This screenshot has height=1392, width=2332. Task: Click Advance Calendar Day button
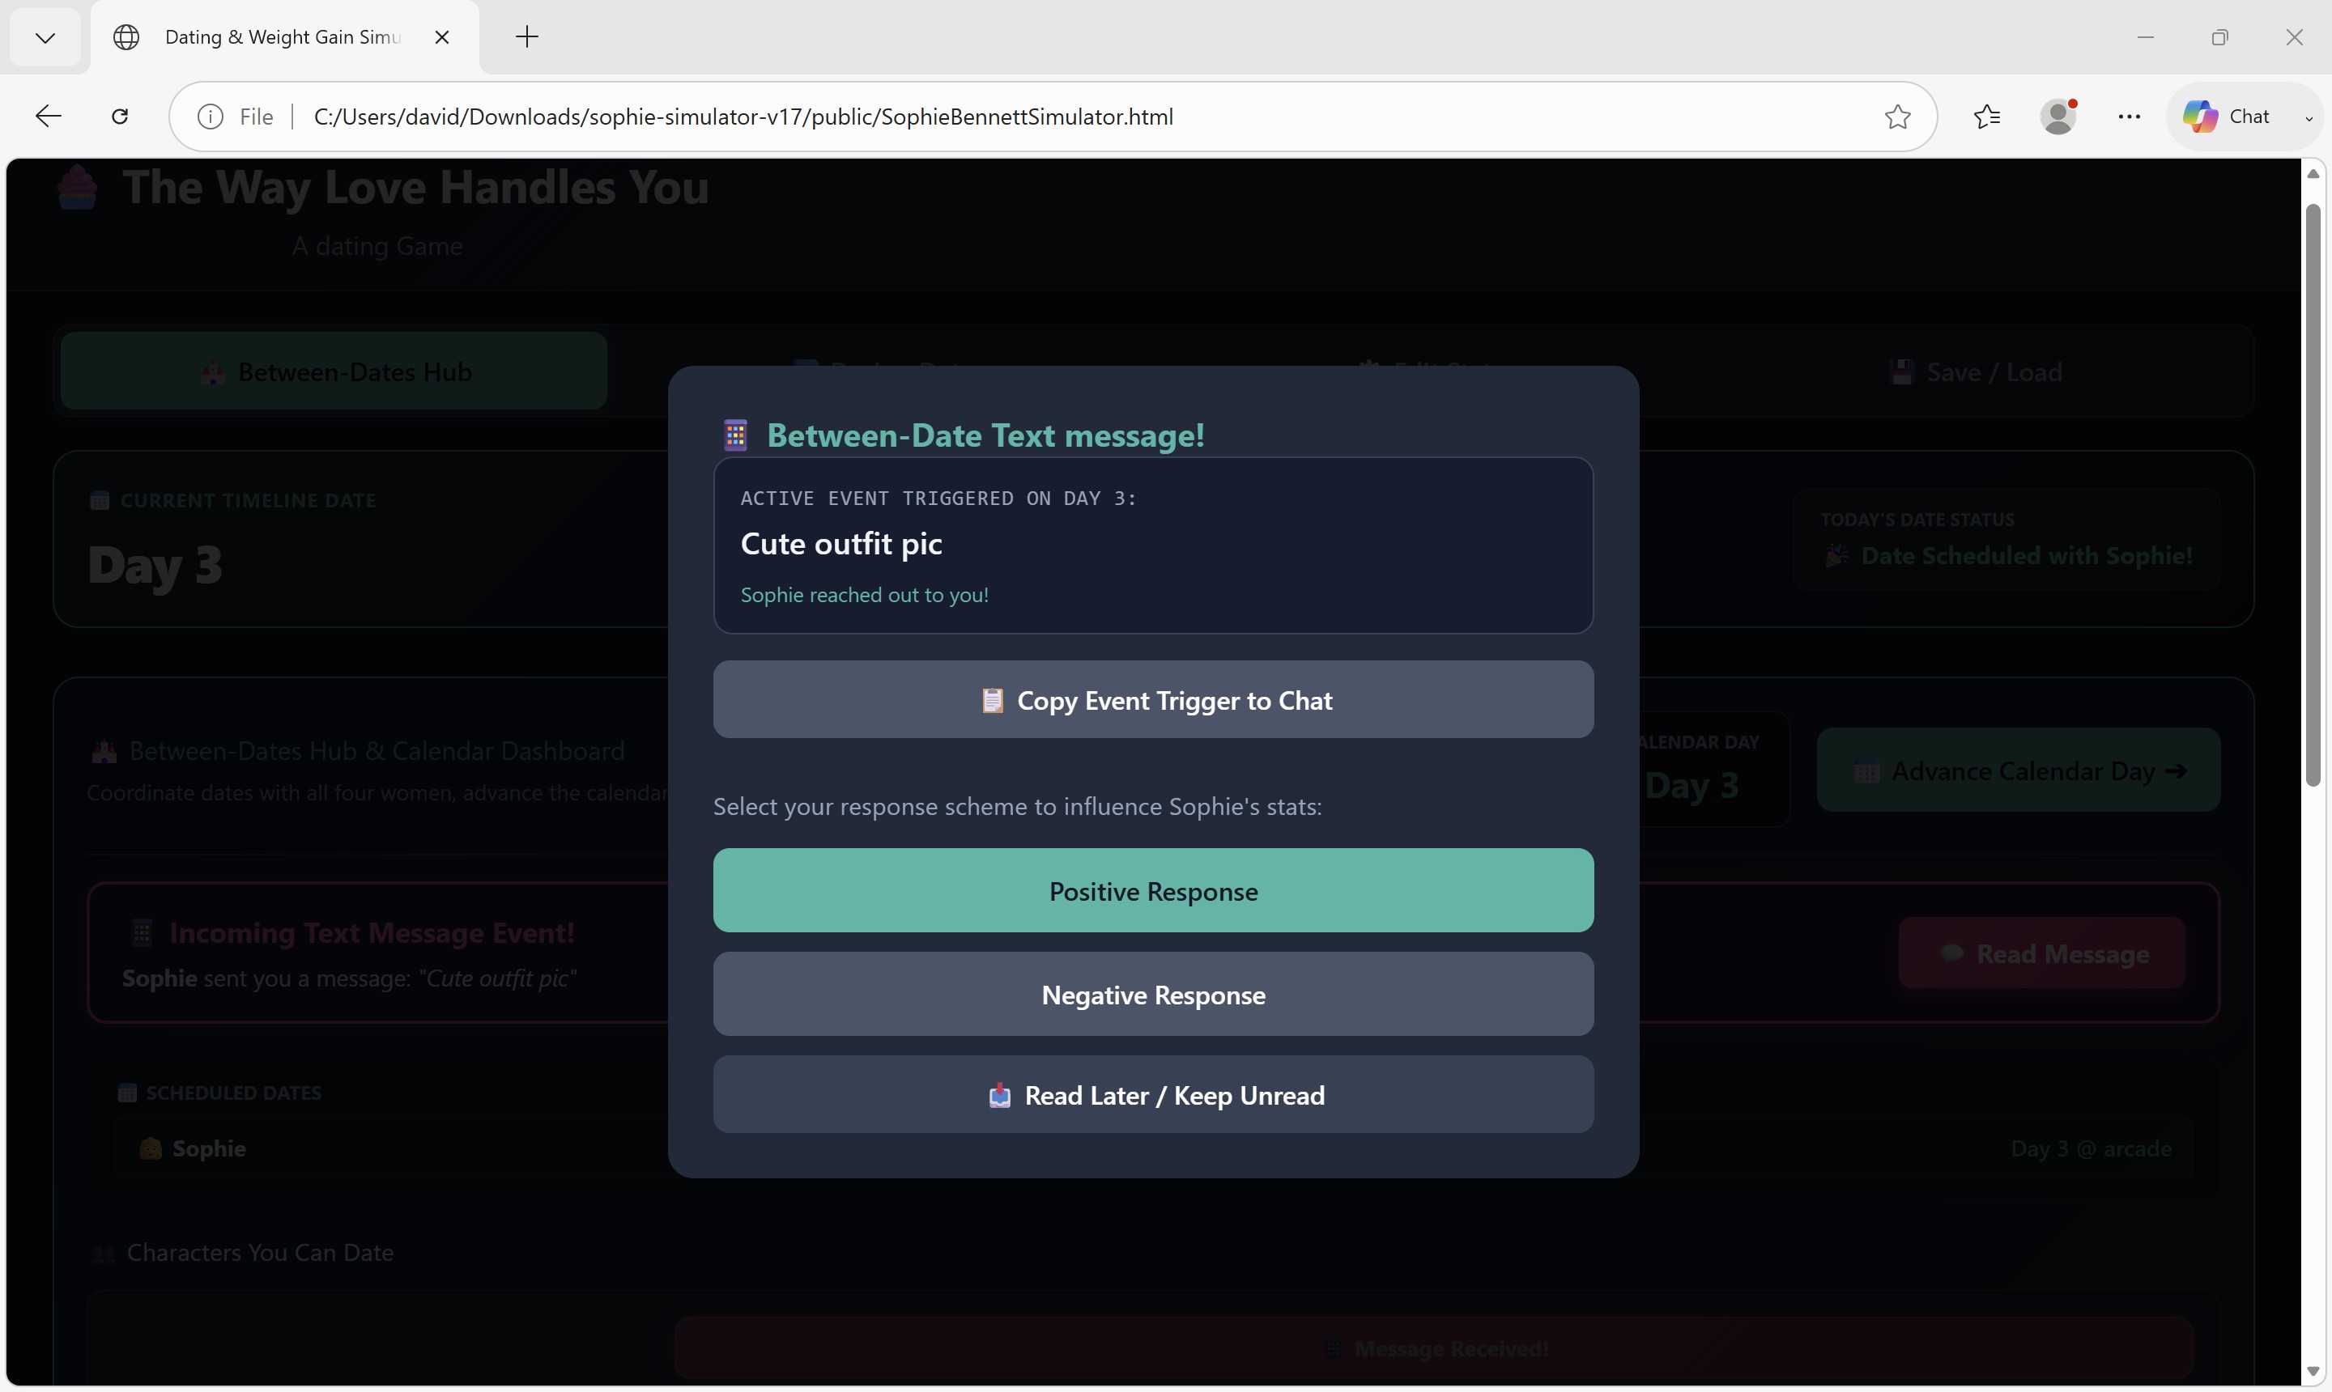click(2019, 770)
